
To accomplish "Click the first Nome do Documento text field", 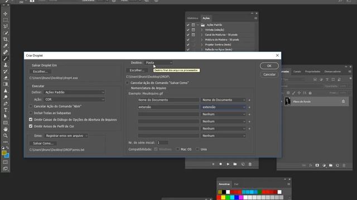I will point(168,100).
